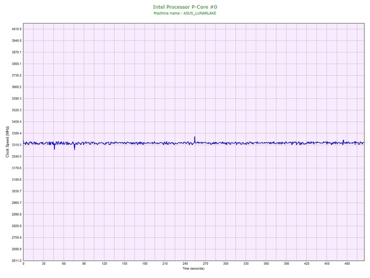The image size is (370, 278).
Task: Click the machine name ASUS_LUNARLAKE subtitle
Action: point(184,13)
